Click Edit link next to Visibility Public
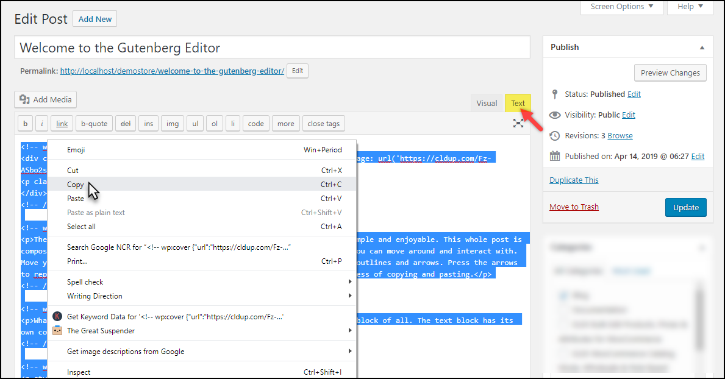The image size is (725, 379). pos(629,115)
